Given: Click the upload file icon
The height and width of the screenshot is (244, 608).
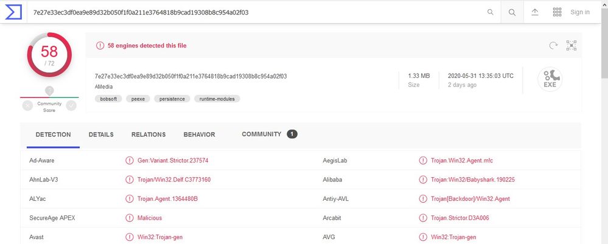Looking at the screenshot, I should [535, 12].
